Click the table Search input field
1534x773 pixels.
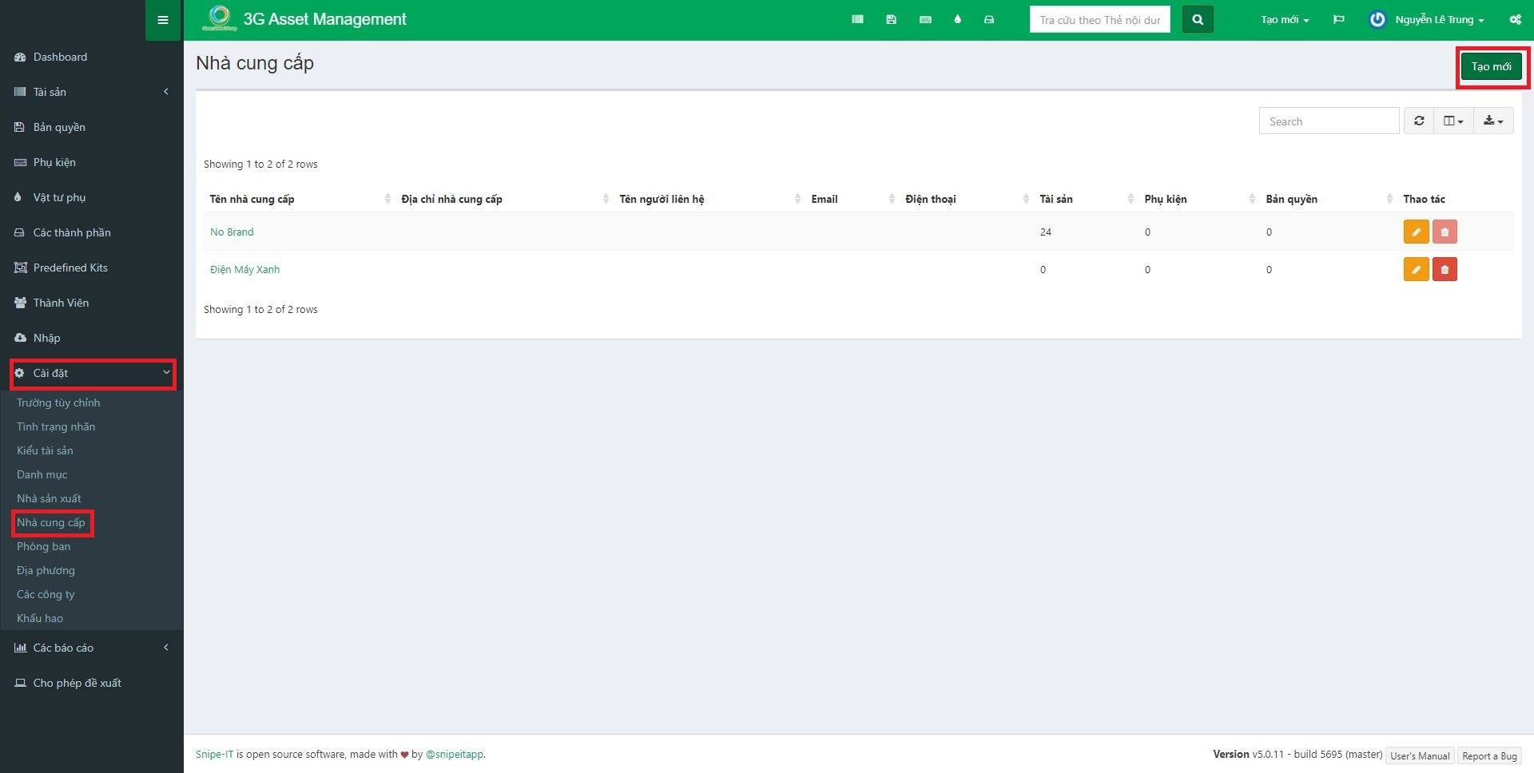pos(1329,121)
